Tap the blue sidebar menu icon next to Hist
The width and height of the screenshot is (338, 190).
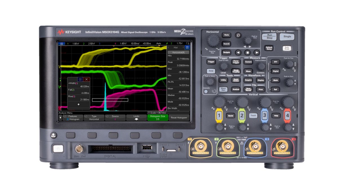tap(187, 48)
